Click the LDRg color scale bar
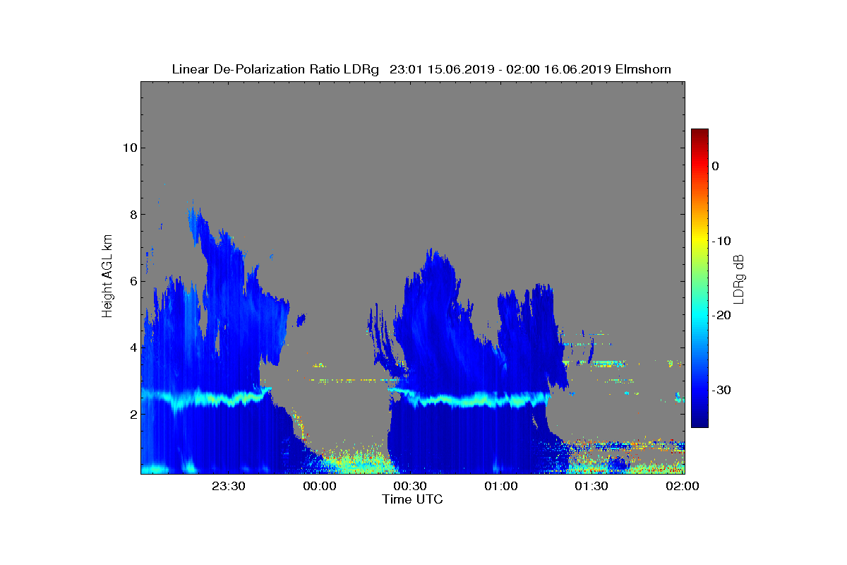Screen dimensions: 847x565 coord(699,278)
